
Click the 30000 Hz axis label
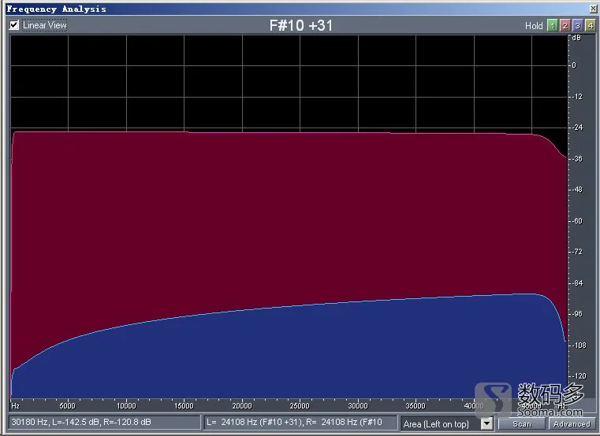[358, 406]
